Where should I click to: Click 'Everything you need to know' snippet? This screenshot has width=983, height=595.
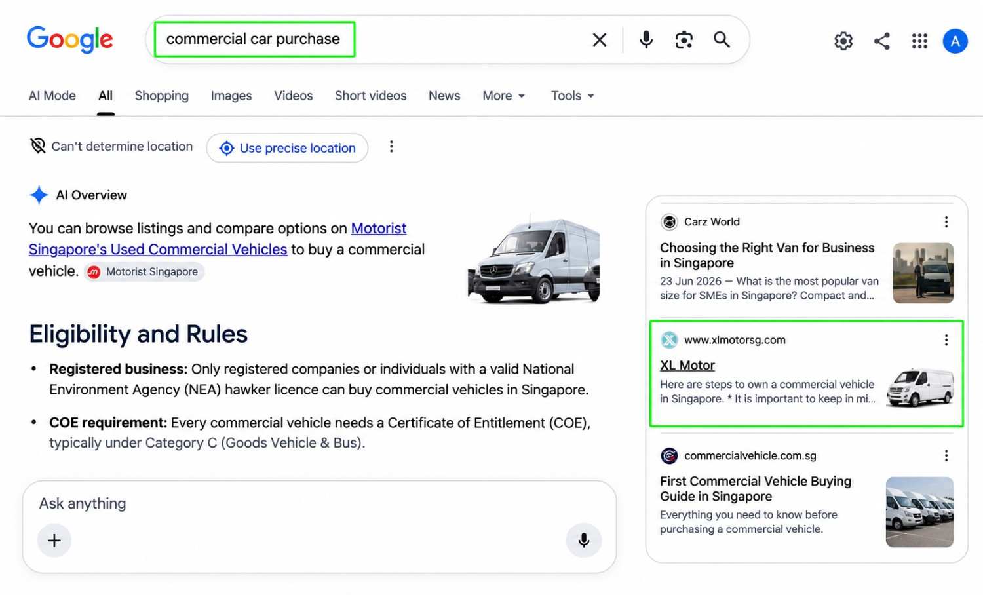[748, 522]
